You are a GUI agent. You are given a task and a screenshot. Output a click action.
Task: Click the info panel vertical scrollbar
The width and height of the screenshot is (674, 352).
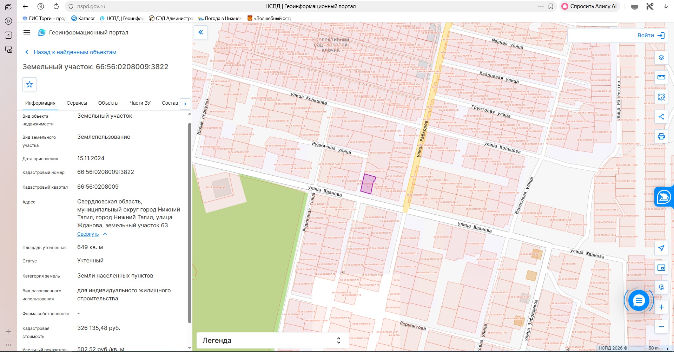point(190,223)
